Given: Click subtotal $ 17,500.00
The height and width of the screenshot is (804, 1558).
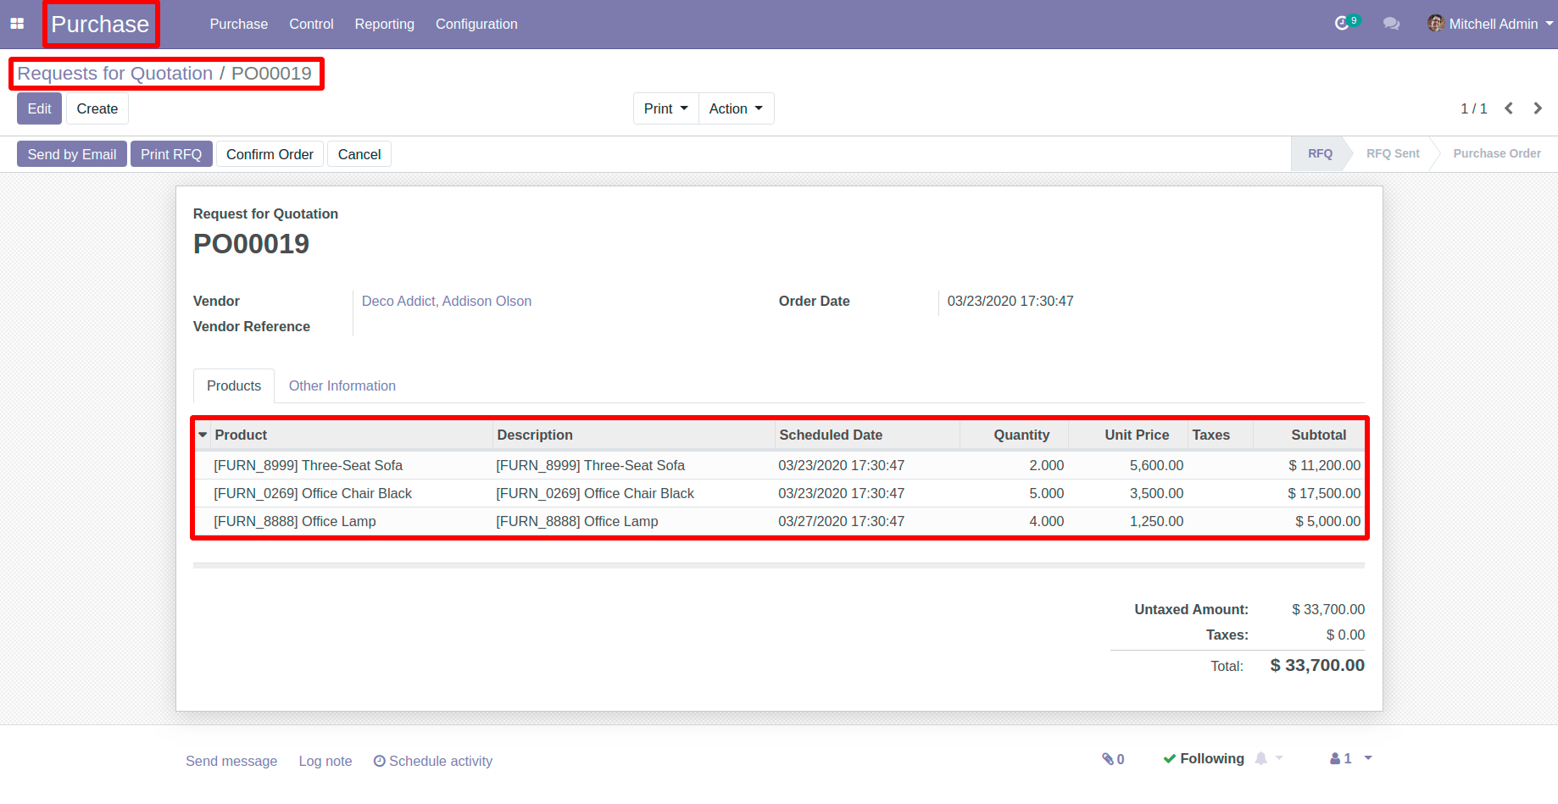Looking at the screenshot, I should [x=1324, y=493].
